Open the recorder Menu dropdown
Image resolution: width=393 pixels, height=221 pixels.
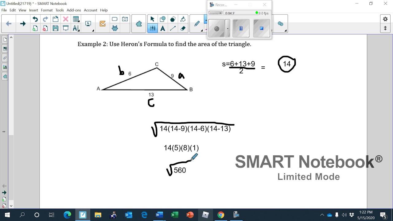coord(215,13)
